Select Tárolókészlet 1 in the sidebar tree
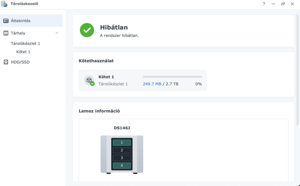 [25, 43]
